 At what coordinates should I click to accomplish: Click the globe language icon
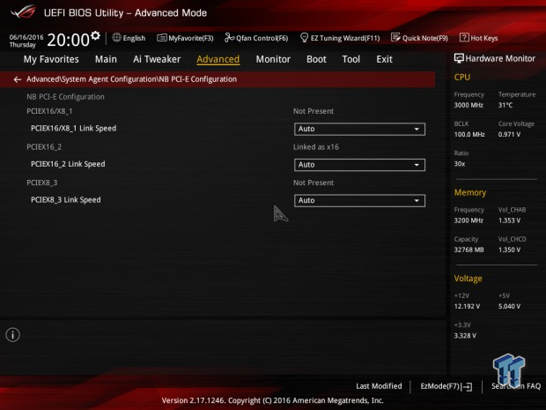point(116,37)
